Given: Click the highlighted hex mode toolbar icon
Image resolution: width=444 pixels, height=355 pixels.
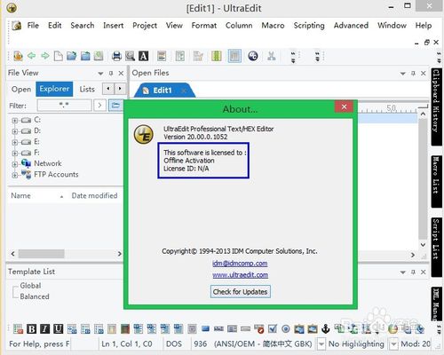Looking at the screenshot, I should coord(234,56).
